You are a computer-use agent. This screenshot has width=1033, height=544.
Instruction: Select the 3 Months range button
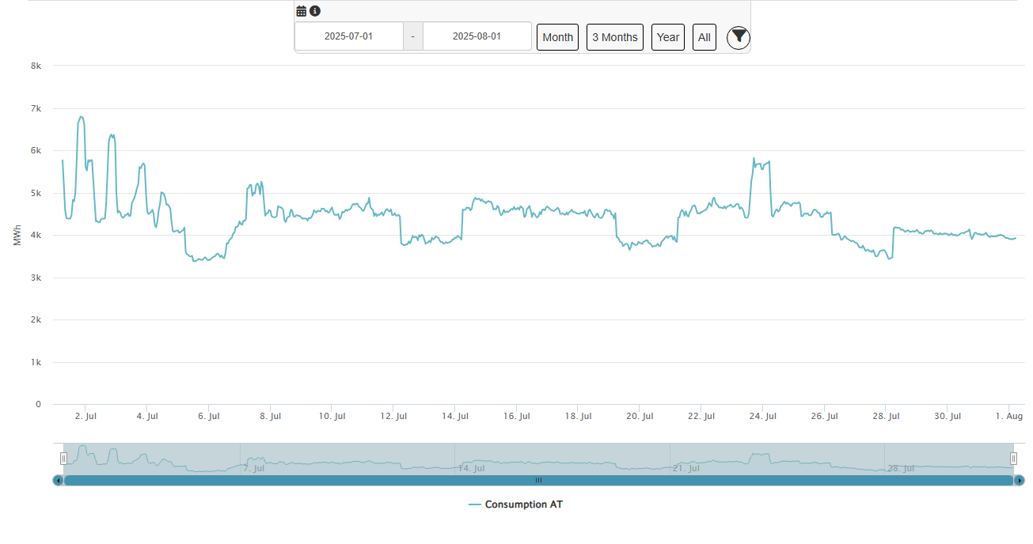coord(614,37)
